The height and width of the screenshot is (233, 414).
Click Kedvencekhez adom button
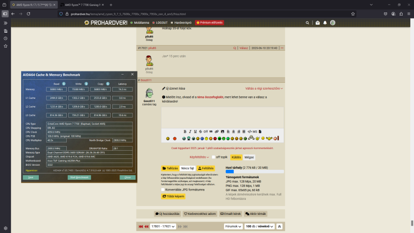200,214
